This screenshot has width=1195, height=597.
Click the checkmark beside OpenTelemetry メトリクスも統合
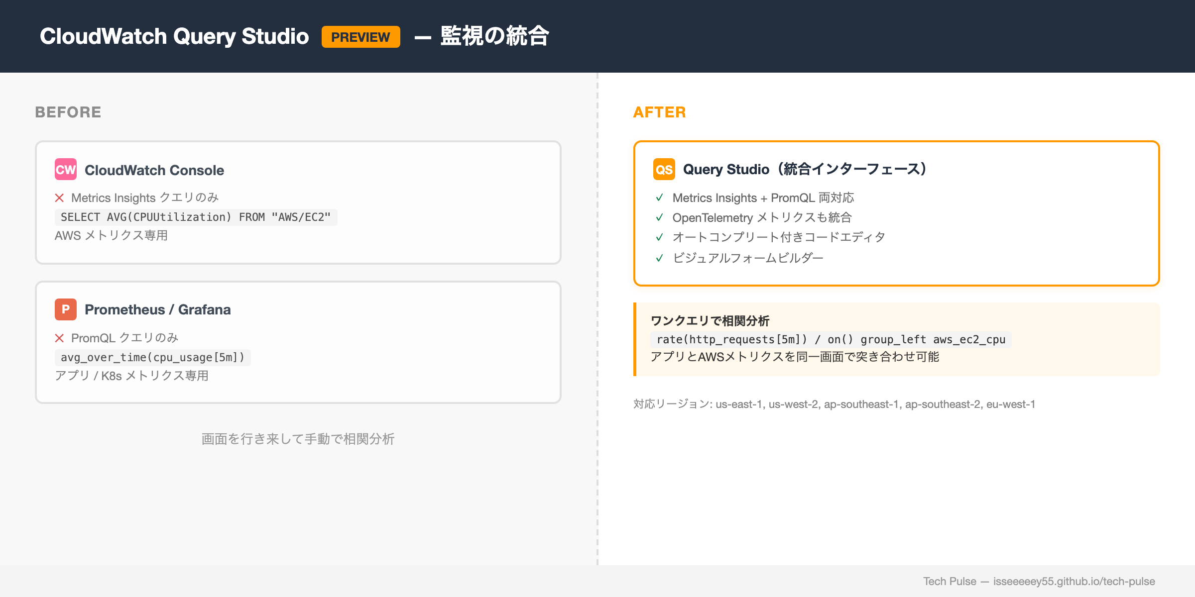click(x=660, y=217)
